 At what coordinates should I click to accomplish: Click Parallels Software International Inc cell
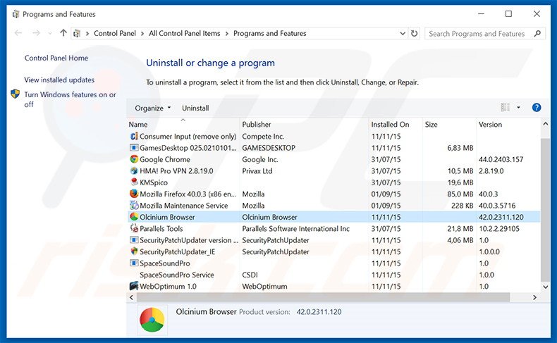click(x=295, y=228)
